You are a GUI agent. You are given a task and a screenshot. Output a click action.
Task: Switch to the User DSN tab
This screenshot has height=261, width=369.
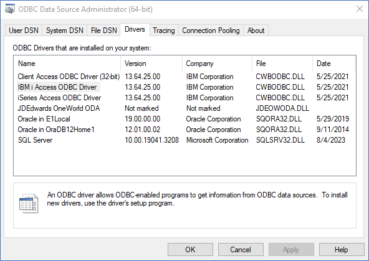tap(24, 31)
